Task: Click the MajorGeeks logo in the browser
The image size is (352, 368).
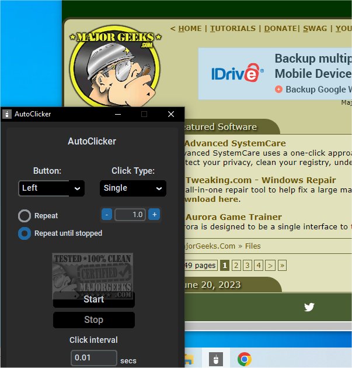Action: (x=115, y=66)
